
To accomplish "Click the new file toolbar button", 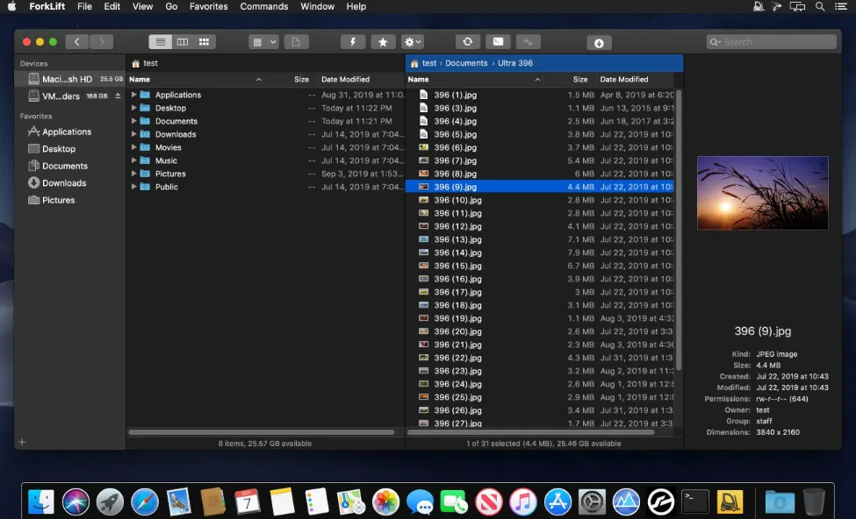I will pyautogui.click(x=296, y=42).
